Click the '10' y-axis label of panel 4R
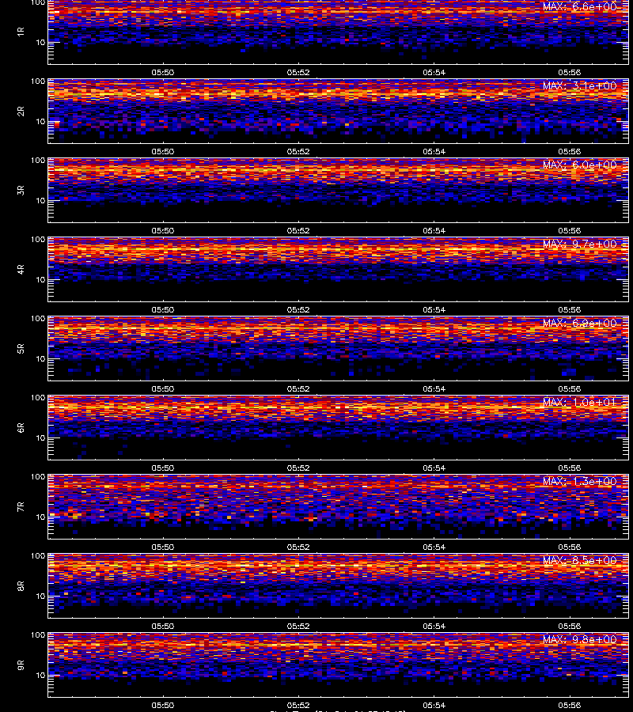 click(40, 280)
